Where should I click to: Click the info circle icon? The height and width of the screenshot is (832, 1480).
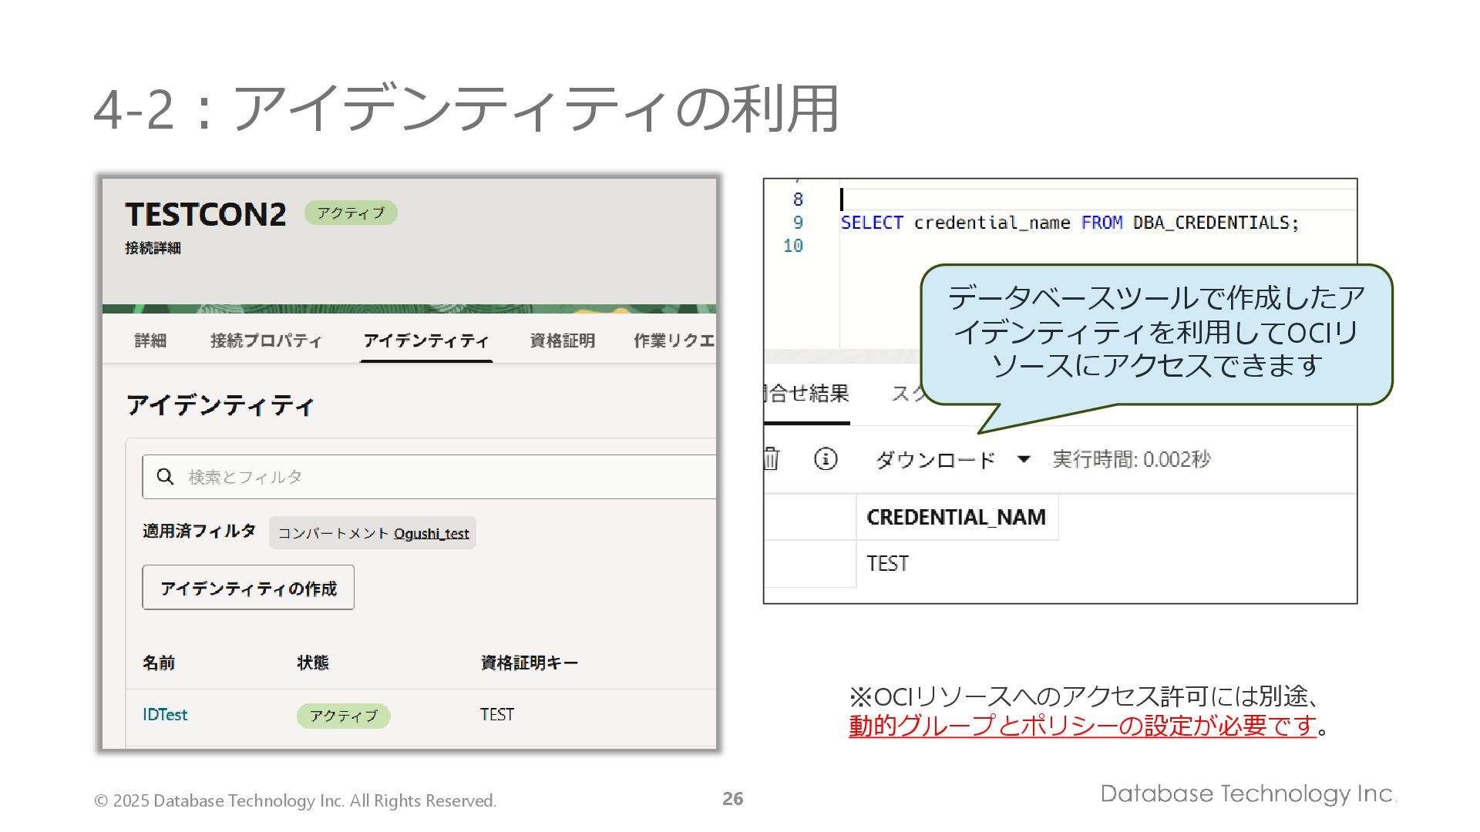(826, 459)
